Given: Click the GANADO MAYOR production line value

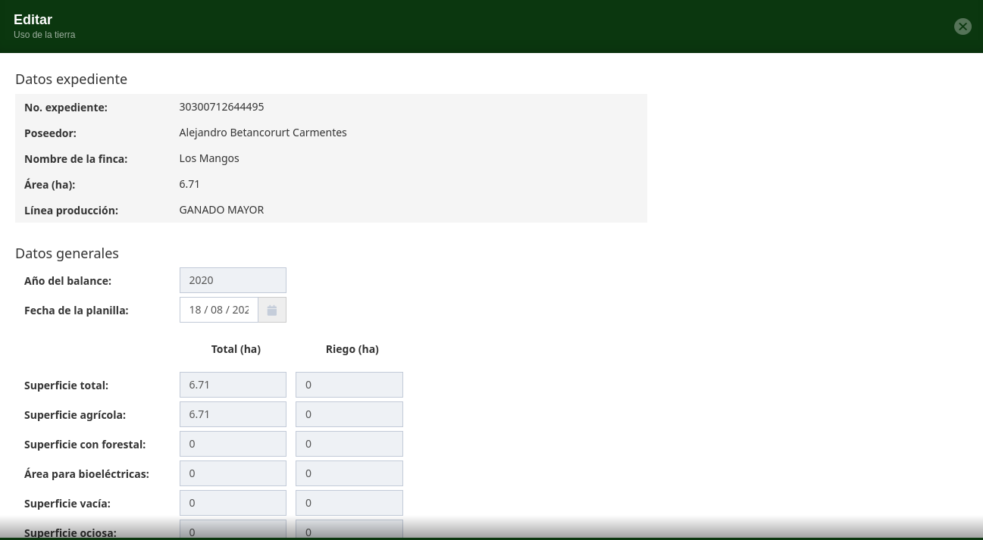Looking at the screenshot, I should click(x=221, y=210).
